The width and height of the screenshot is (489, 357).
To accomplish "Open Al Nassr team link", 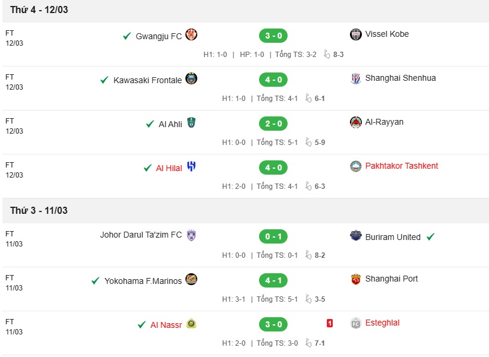I will click(x=166, y=325).
